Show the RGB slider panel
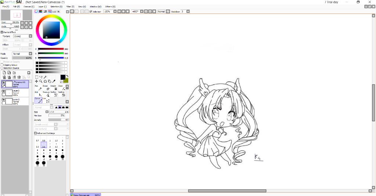376x196 pixels. pos(41,11)
